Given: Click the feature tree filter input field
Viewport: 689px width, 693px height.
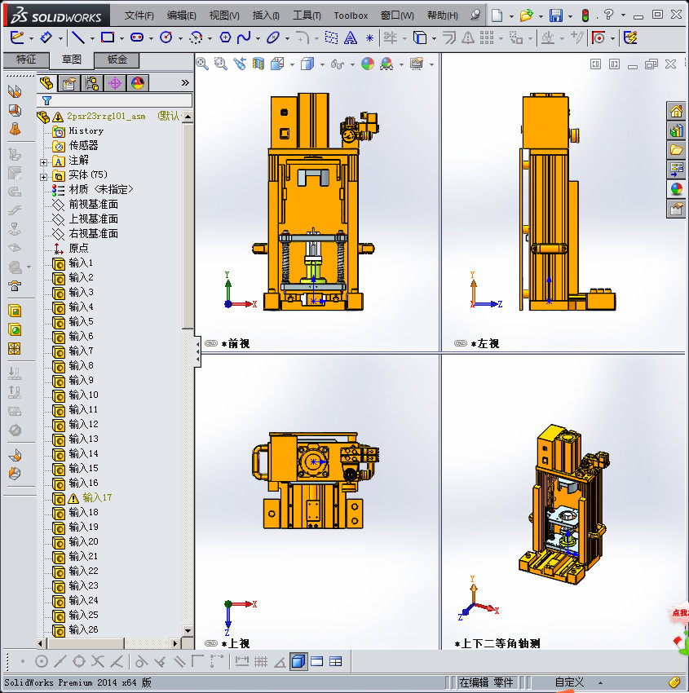Looking at the screenshot, I should pos(122,100).
